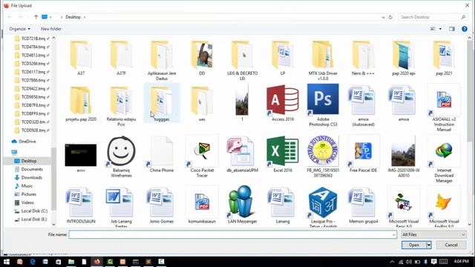Select the Excel 2016 shortcut
This screenshot has height=267, width=475.
[x=282, y=154]
